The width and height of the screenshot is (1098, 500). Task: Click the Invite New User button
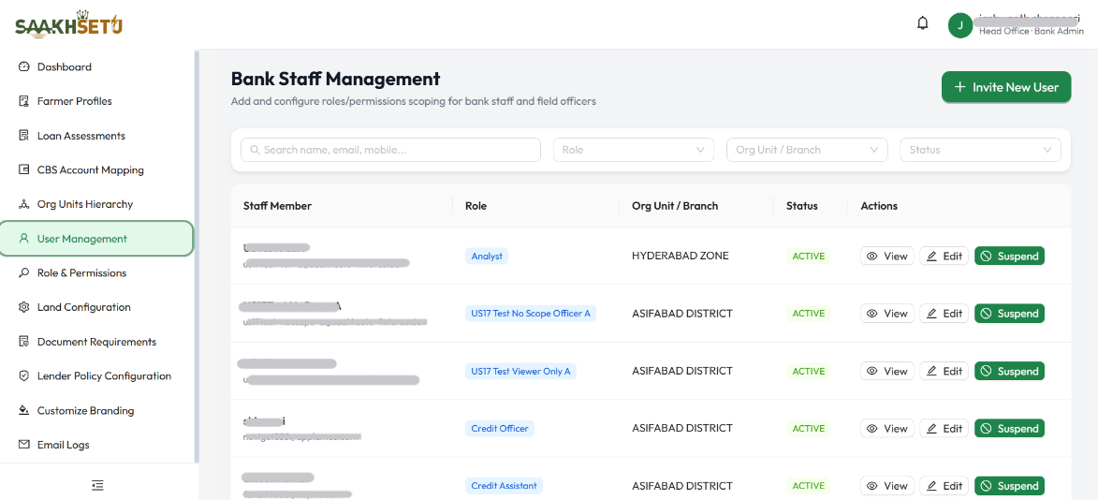click(1006, 87)
